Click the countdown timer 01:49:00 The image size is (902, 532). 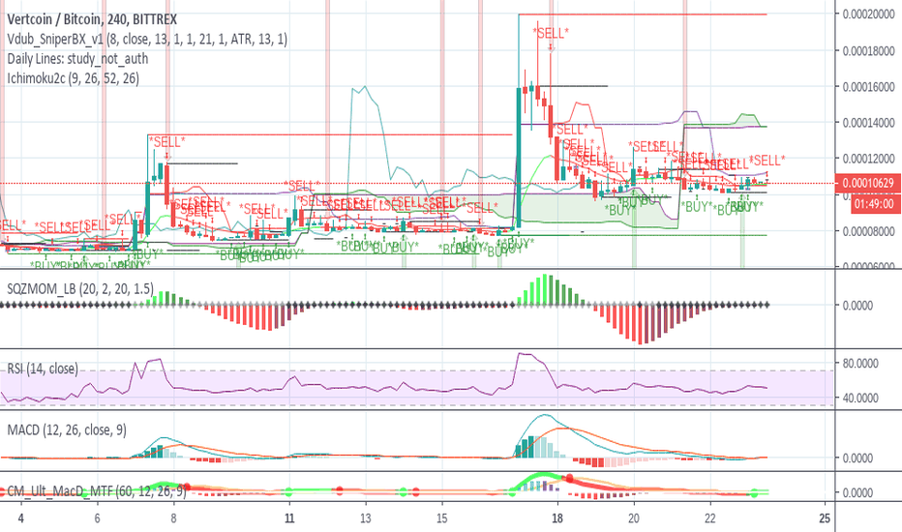pyautogui.click(x=874, y=204)
